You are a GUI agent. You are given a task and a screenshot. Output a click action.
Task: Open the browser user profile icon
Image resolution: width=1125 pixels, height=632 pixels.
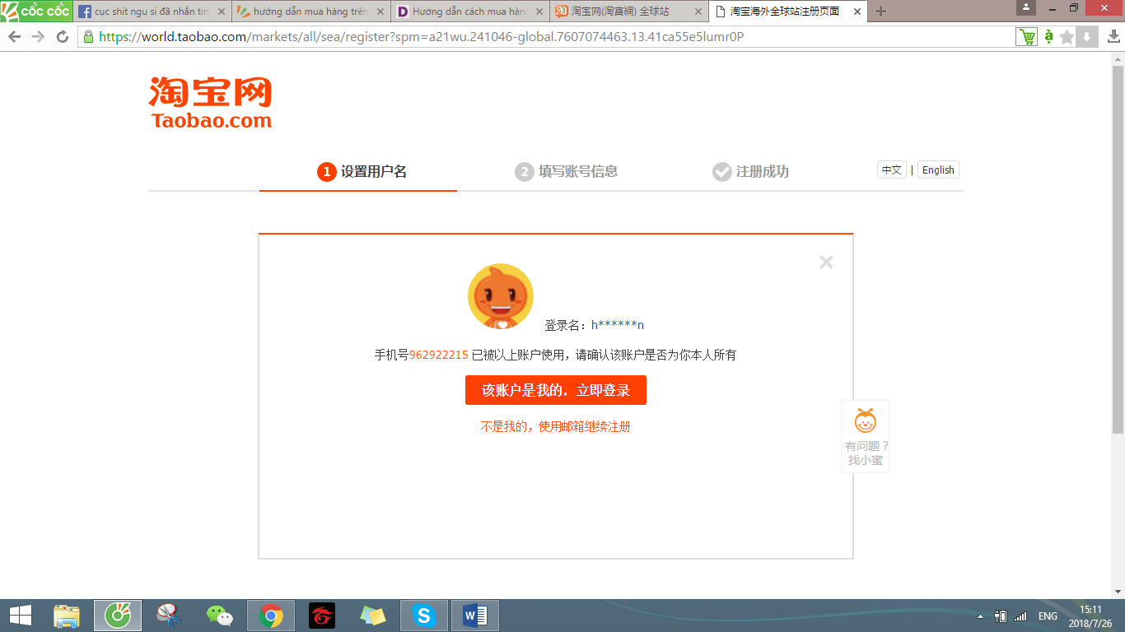point(1026,7)
